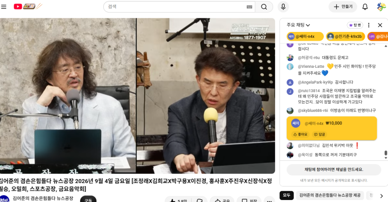Open @허광석-r6u commenter avatar
The image size is (388, 202).
[290, 58]
